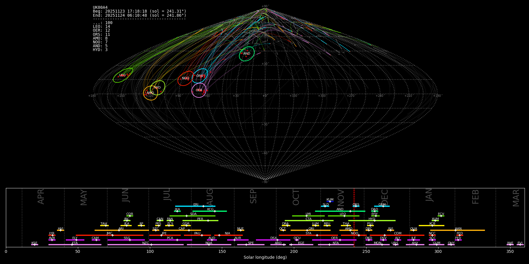
Task: Click the "NOO: 7" legend entry
Action: 100,42
